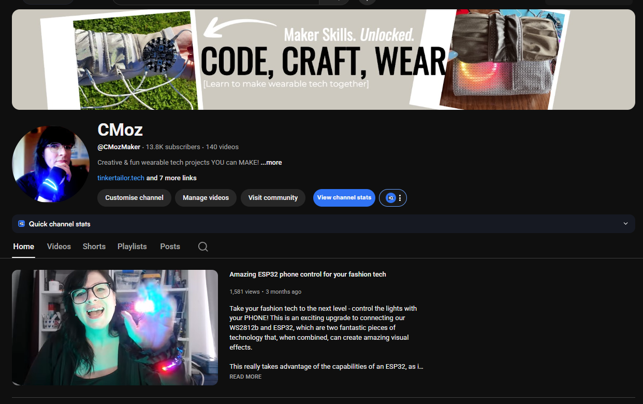
Task: Expand channel description with '...more'
Action: tap(271, 163)
